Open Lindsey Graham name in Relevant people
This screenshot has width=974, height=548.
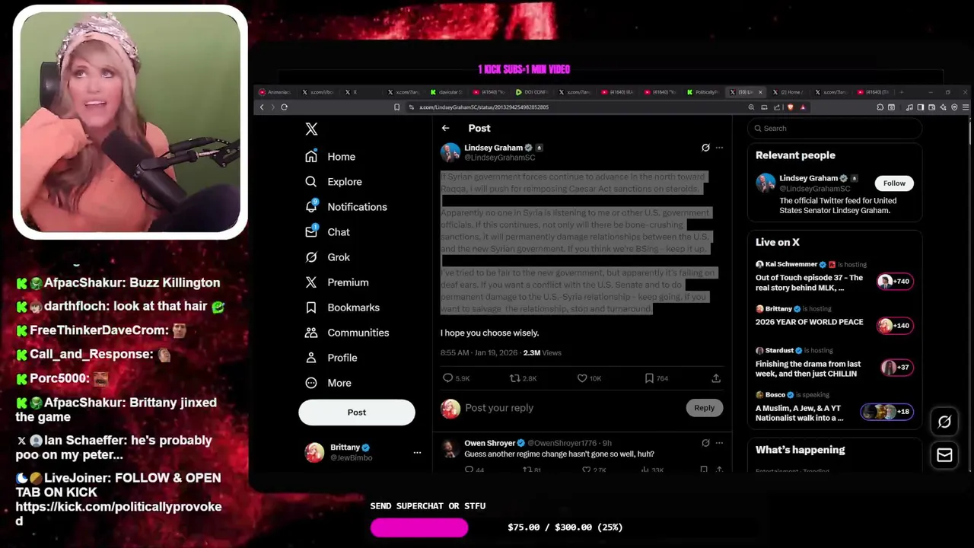[x=808, y=178]
